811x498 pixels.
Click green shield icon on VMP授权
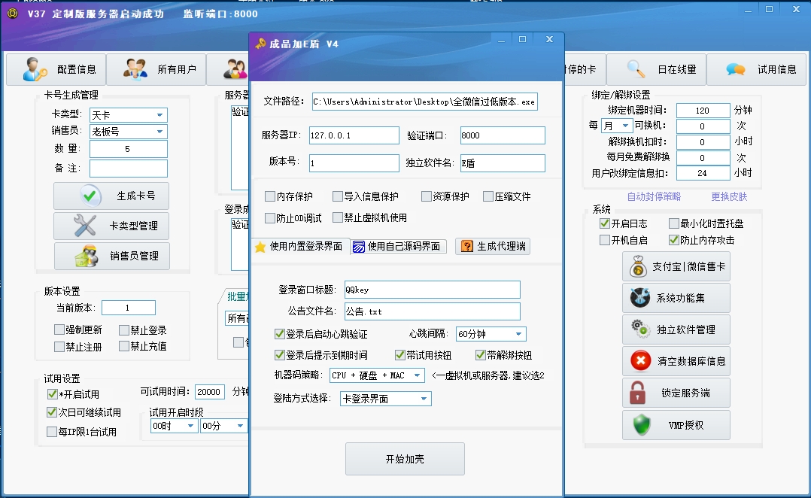click(641, 424)
